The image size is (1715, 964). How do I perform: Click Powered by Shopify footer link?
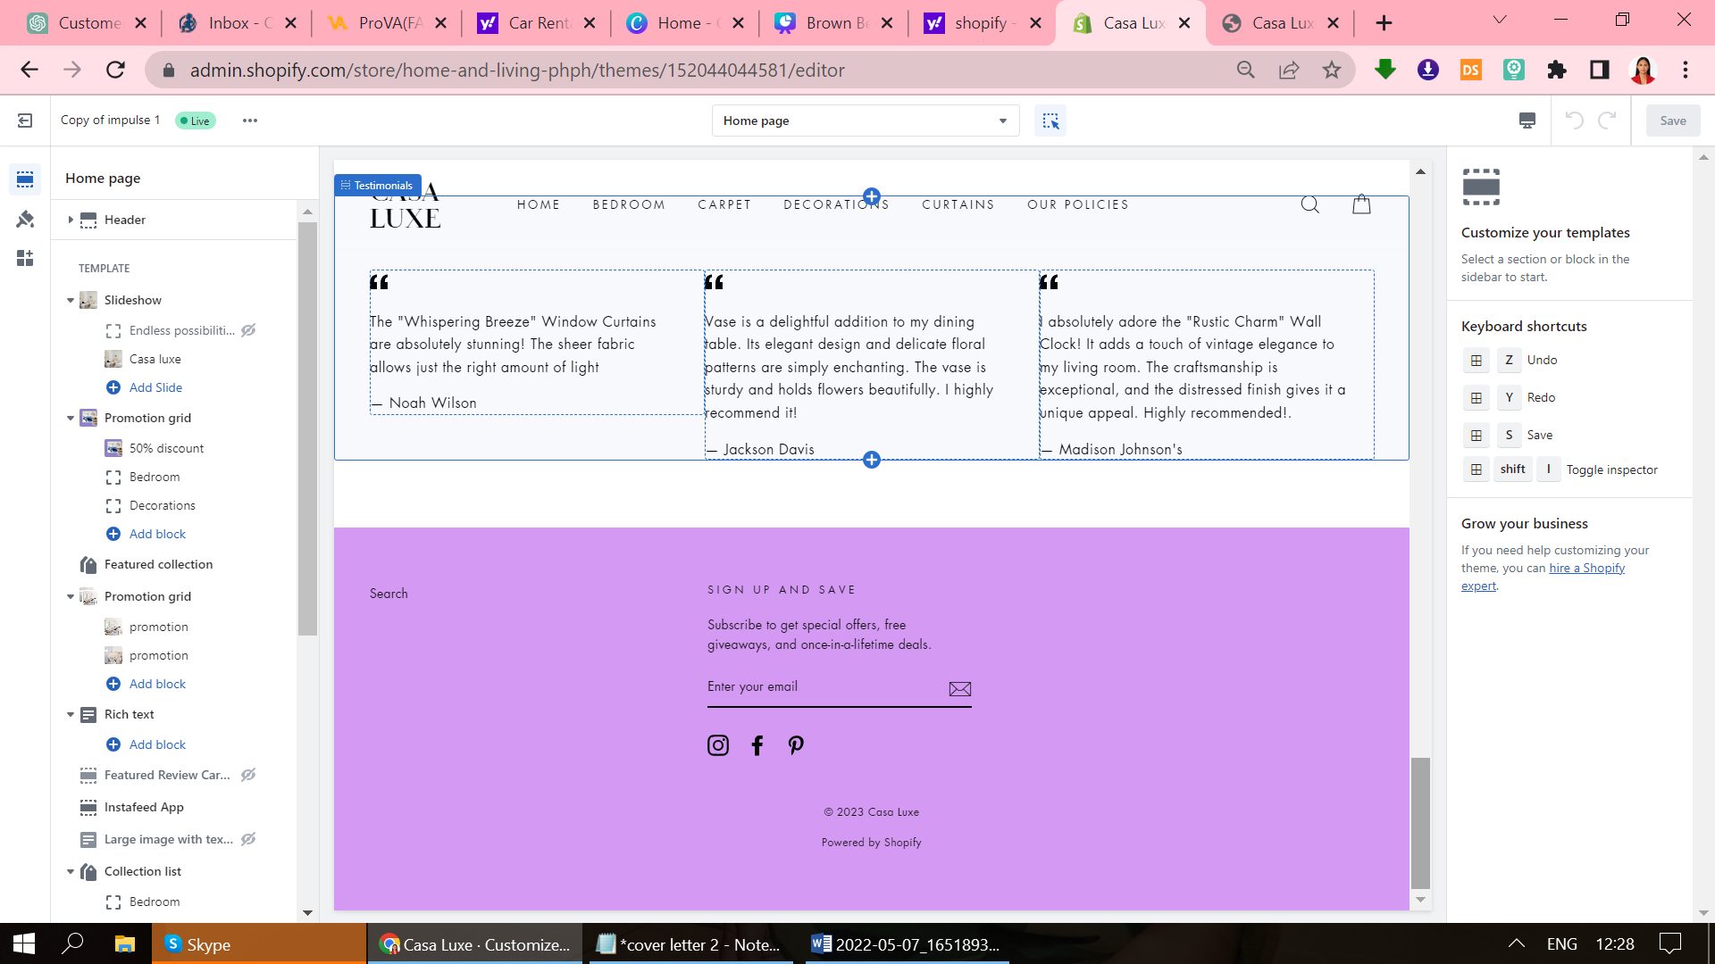coord(872,843)
